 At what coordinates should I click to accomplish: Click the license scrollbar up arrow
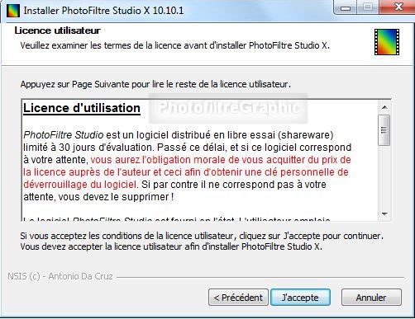pyautogui.click(x=384, y=107)
